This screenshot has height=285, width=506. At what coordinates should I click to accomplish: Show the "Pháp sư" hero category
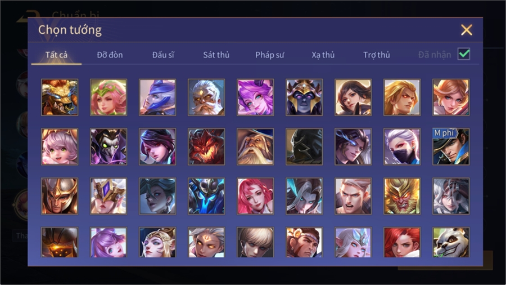269,55
